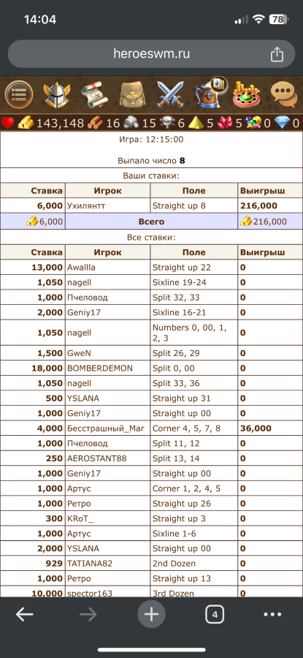
Task: Open player Бесстрашный_Маг's profile link
Action: click(x=106, y=428)
